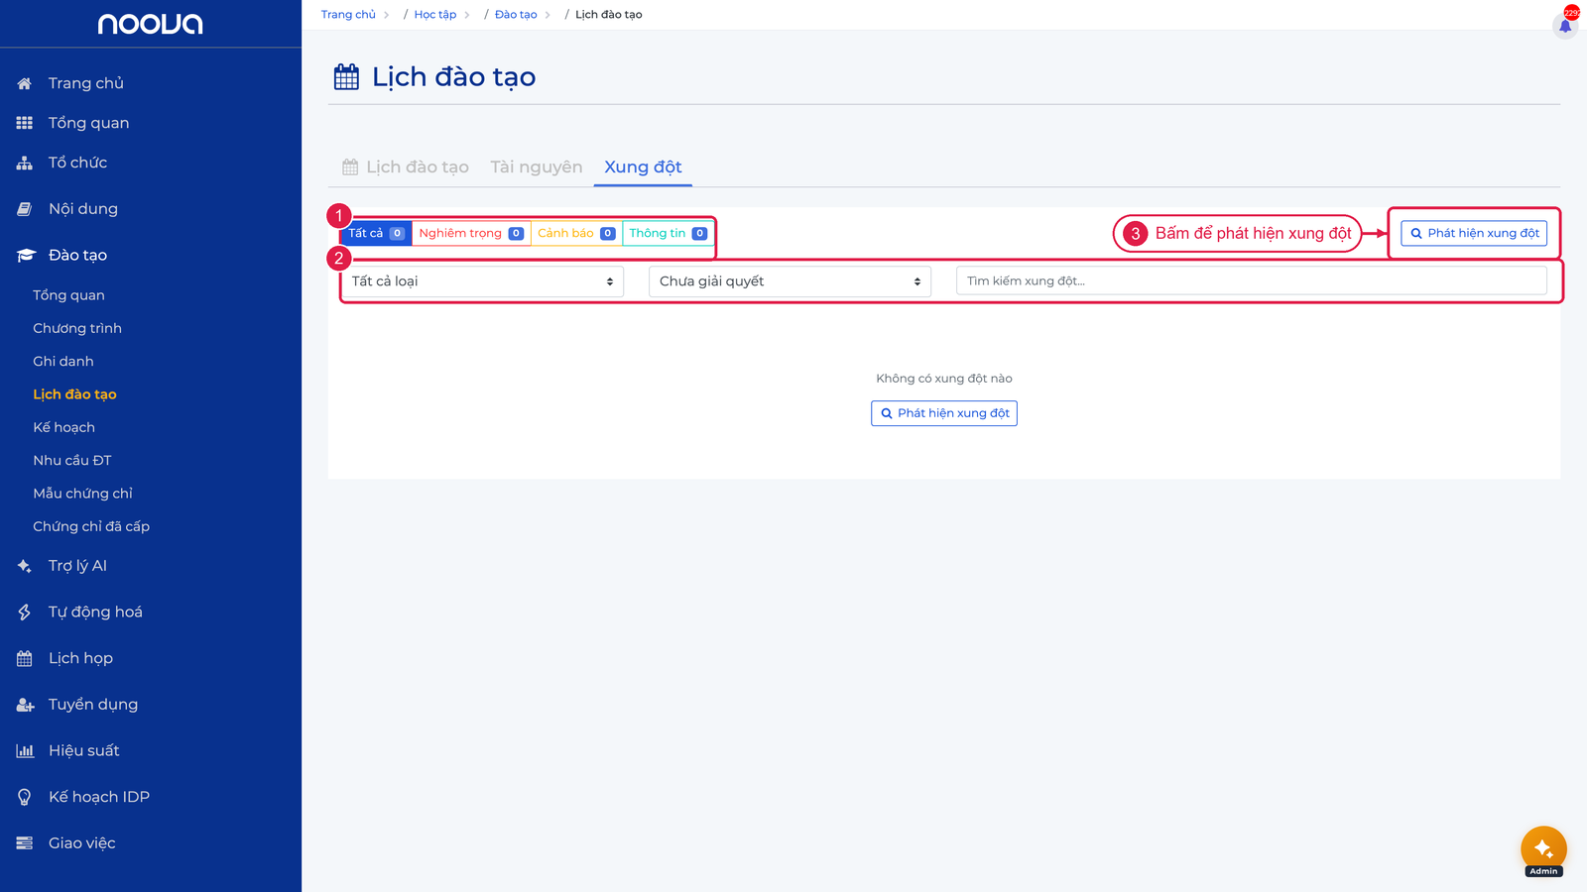The width and height of the screenshot is (1587, 892).
Task: Open Chứng chỉ đã cấp submenu item
Action: pyautogui.click(x=91, y=526)
